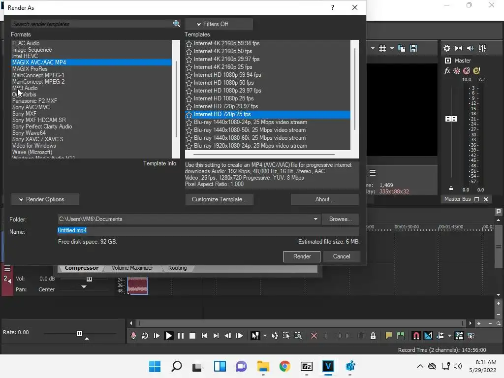Click track 2 volume slider
Viewport: 504px width, 378px height.
pos(89,279)
